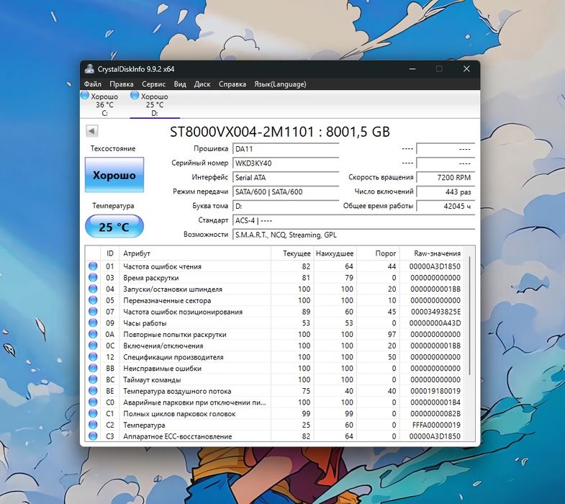Viewport: 565px width, 504px height.
Task: Click the rotation speed field 7200 RPM
Action: point(446,177)
